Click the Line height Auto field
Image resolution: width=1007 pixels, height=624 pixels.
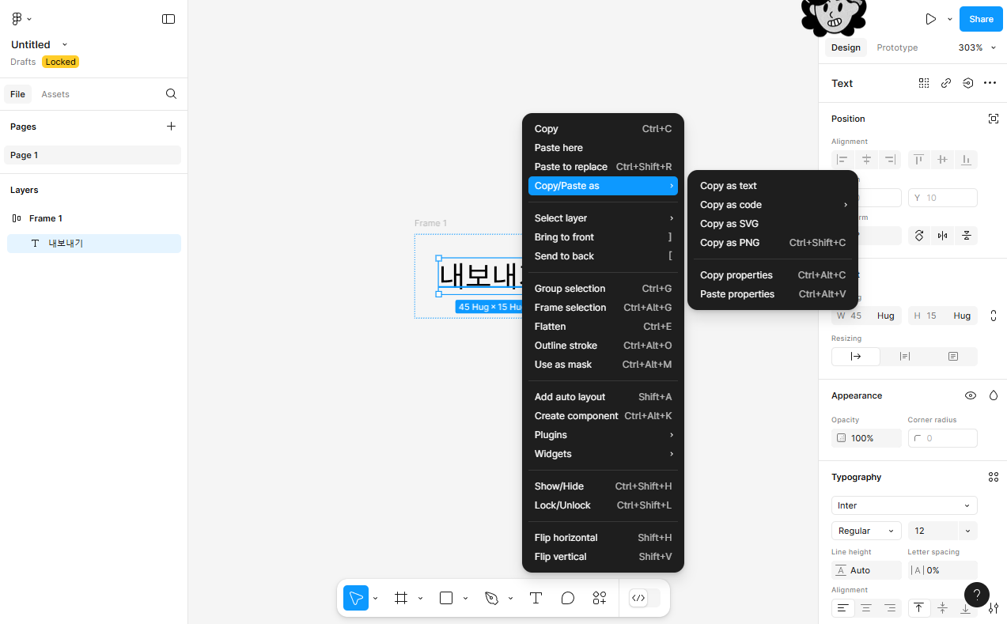[866, 570]
